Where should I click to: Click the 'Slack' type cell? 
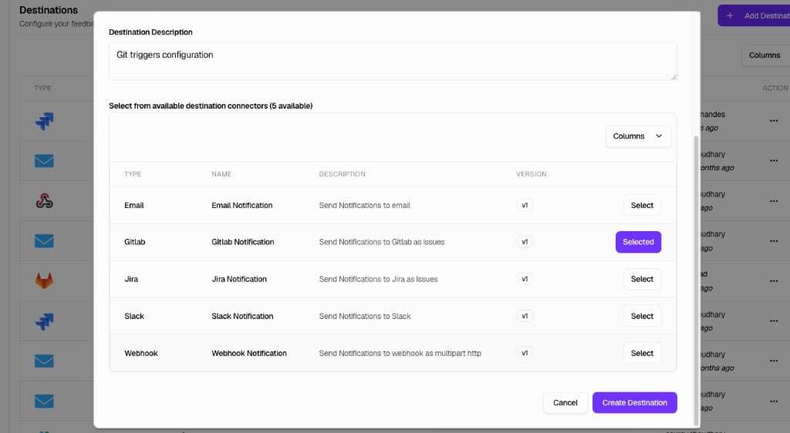pyautogui.click(x=134, y=317)
